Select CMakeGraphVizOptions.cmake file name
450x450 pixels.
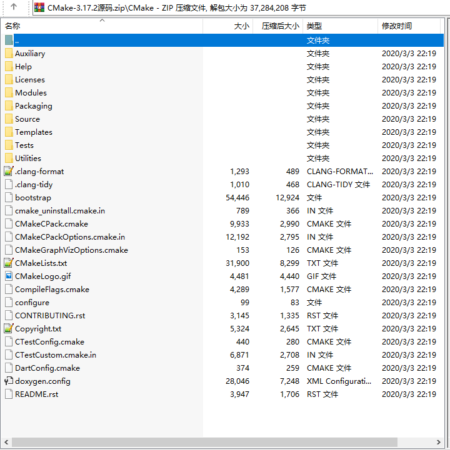(x=71, y=250)
